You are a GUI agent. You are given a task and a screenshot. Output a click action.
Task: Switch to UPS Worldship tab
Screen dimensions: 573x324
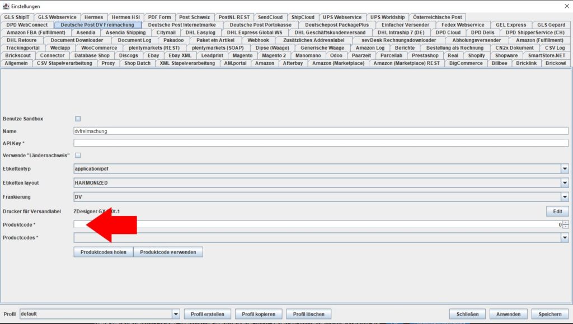click(x=387, y=17)
